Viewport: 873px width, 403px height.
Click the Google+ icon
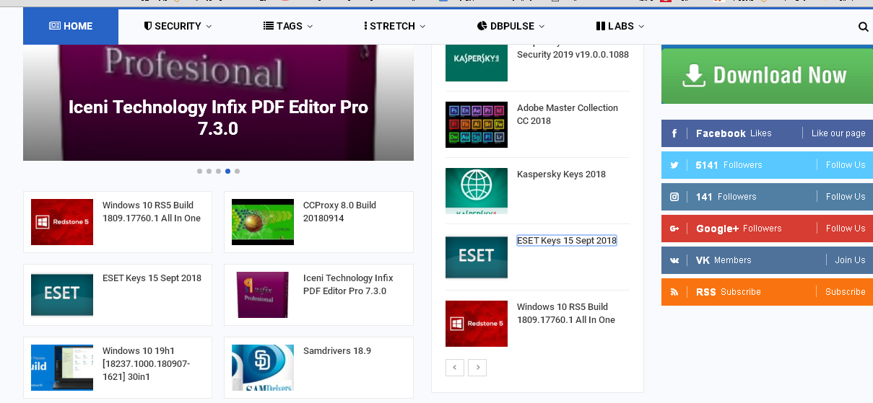tap(674, 229)
